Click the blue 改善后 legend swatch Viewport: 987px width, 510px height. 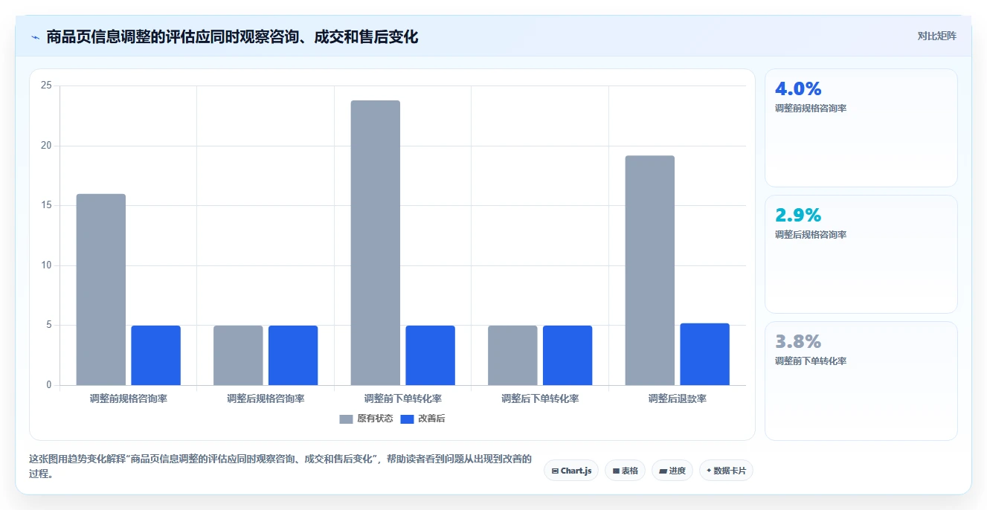(407, 419)
